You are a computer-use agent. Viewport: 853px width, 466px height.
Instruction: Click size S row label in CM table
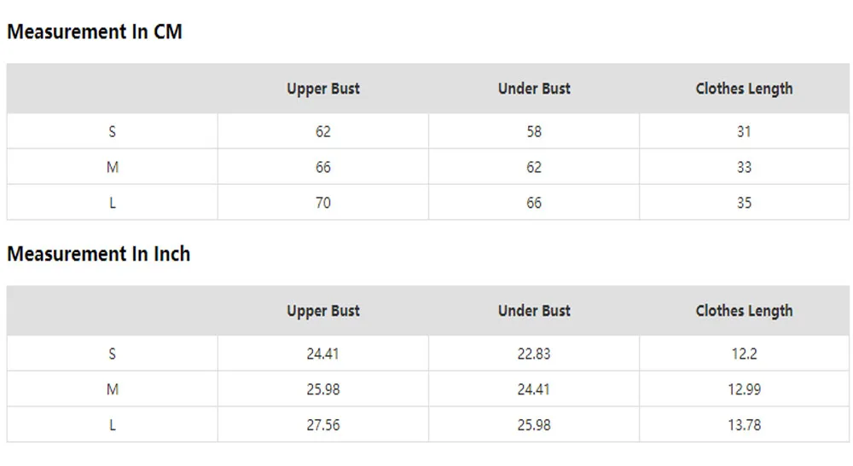(x=112, y=131)
